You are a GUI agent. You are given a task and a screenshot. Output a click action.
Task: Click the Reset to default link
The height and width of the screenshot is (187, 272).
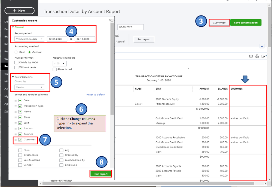point(96,95)
